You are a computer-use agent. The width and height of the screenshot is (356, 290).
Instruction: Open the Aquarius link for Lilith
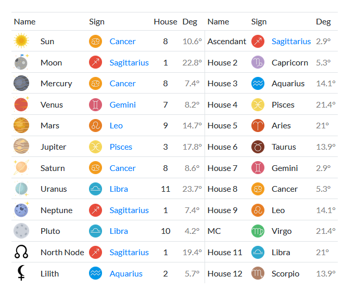[126, 274]
